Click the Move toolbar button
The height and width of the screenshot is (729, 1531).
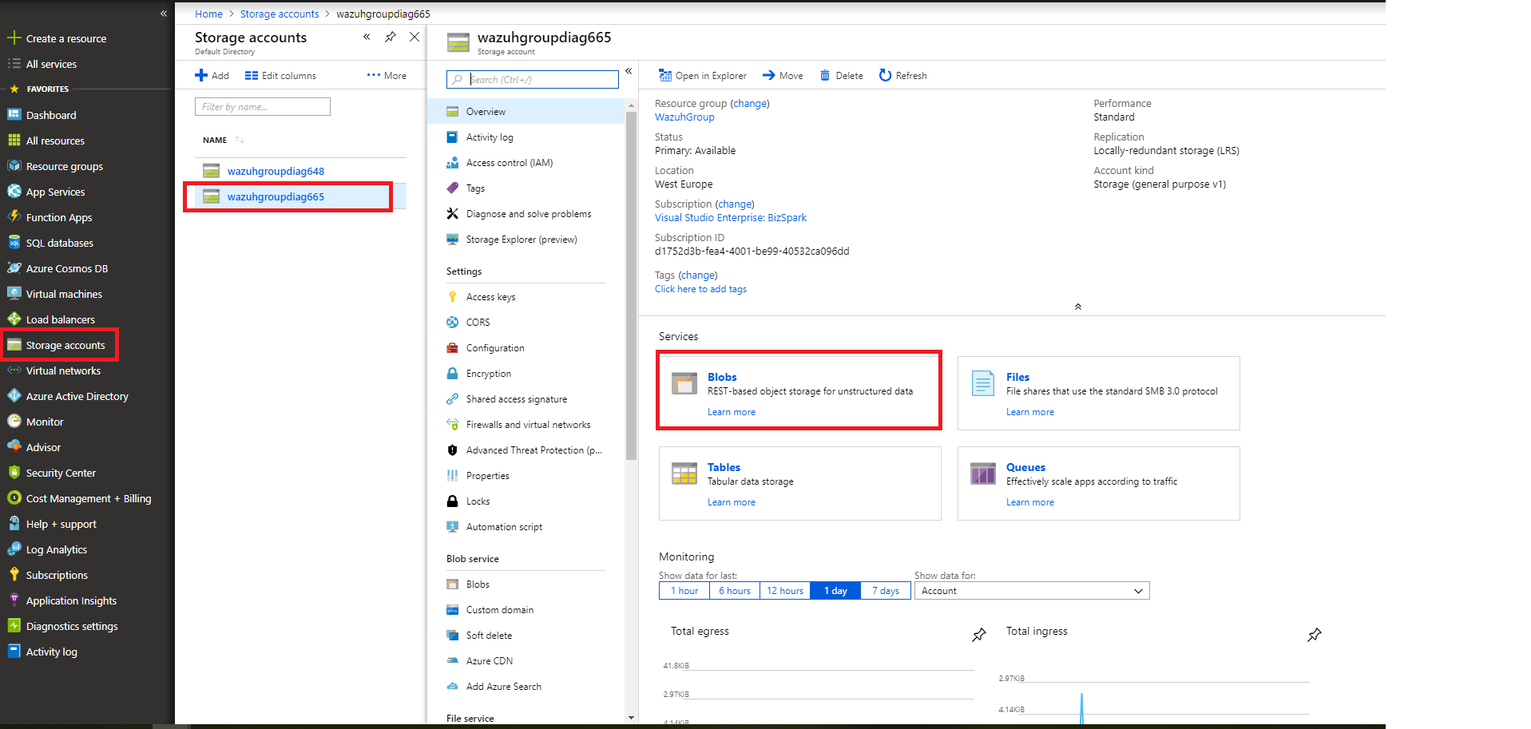pos(783,76)
